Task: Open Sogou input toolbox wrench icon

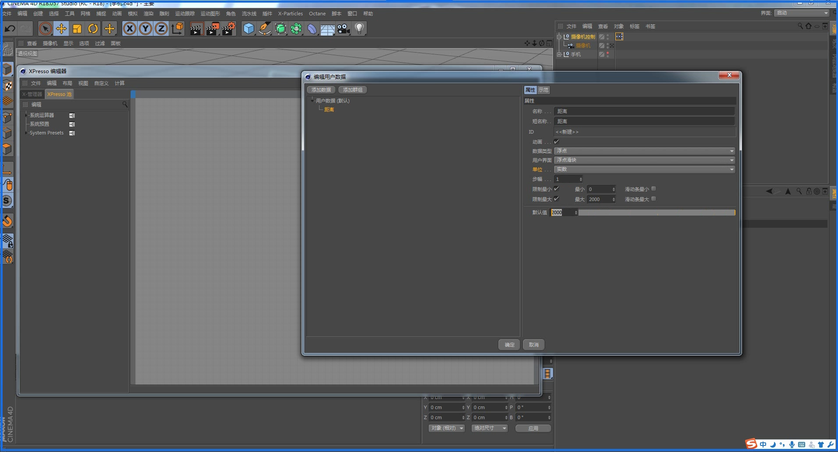Action: tap(831, 445)
